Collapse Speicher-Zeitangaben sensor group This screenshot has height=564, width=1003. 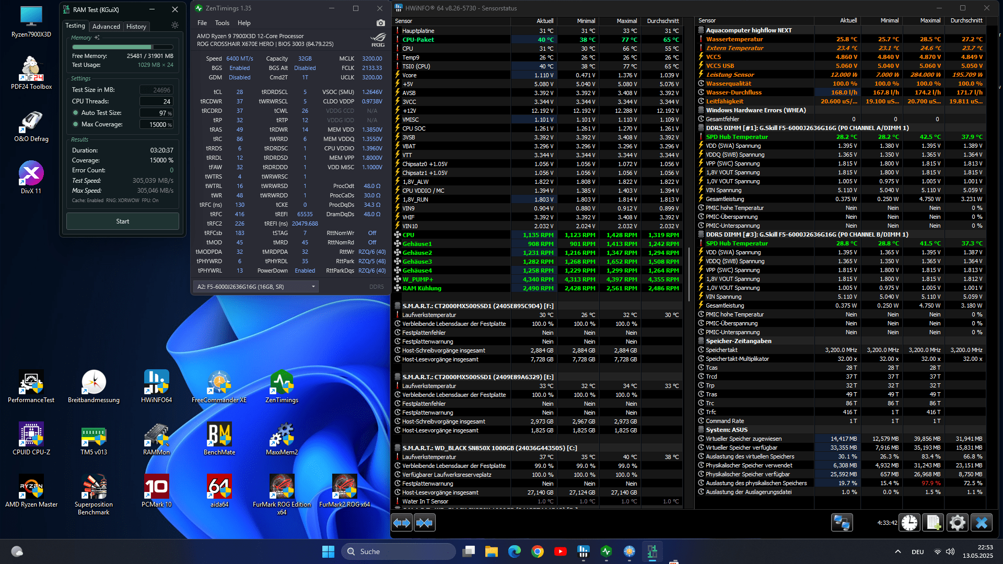[702, 341]
